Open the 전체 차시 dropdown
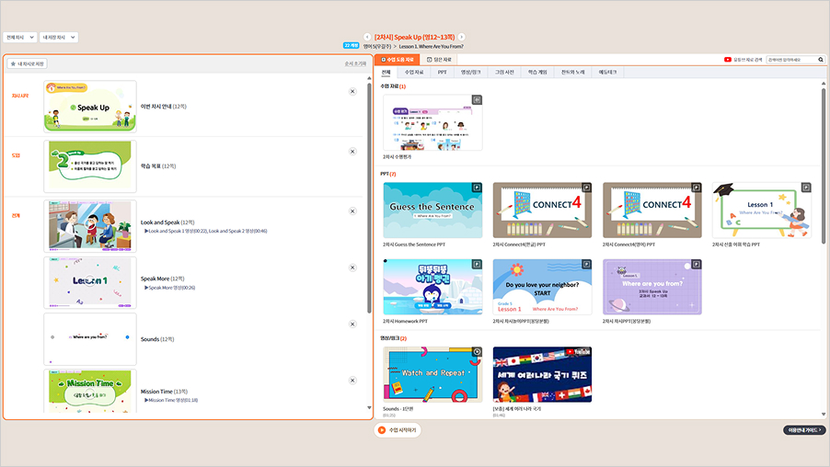The width and height of the screenshot is (830, 467). [20, 38]
